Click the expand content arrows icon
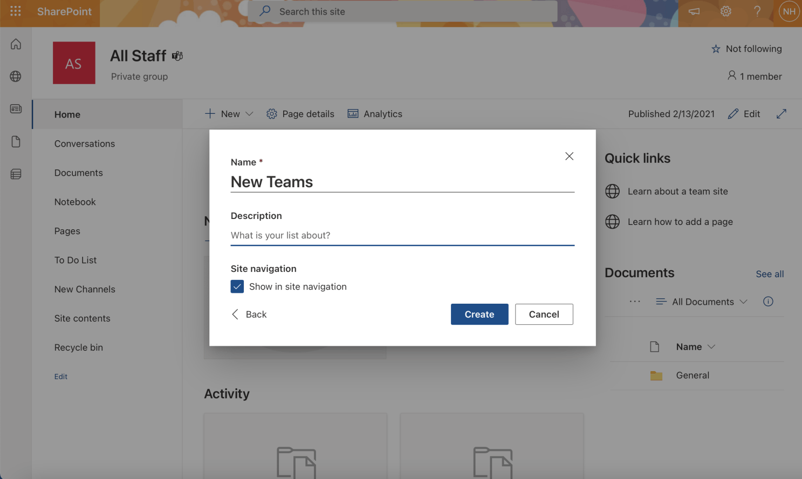This screenshot has width=802, height=479. coord(782,114)
